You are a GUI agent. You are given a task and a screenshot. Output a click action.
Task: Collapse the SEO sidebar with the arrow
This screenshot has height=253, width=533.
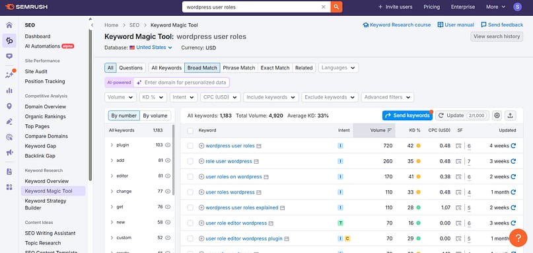tap(92, 25)
